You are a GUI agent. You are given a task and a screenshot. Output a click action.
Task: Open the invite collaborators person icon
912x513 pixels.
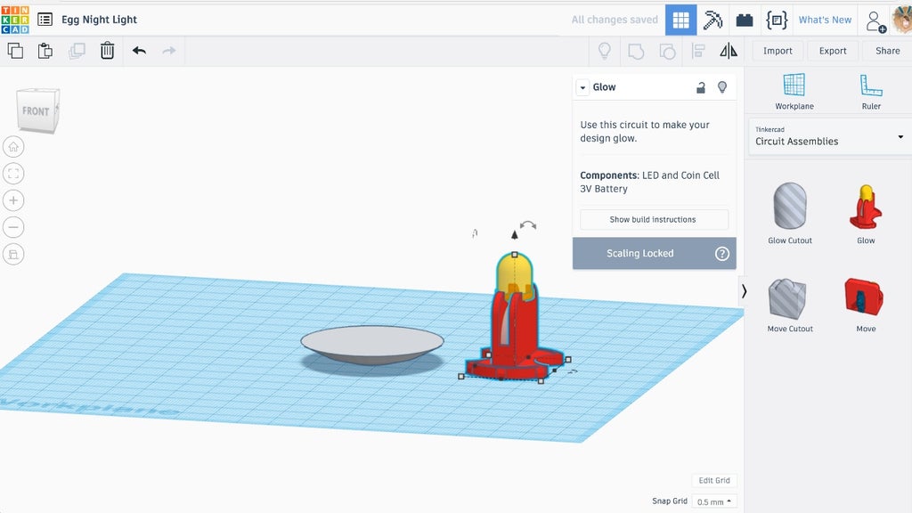coord(875,21)
